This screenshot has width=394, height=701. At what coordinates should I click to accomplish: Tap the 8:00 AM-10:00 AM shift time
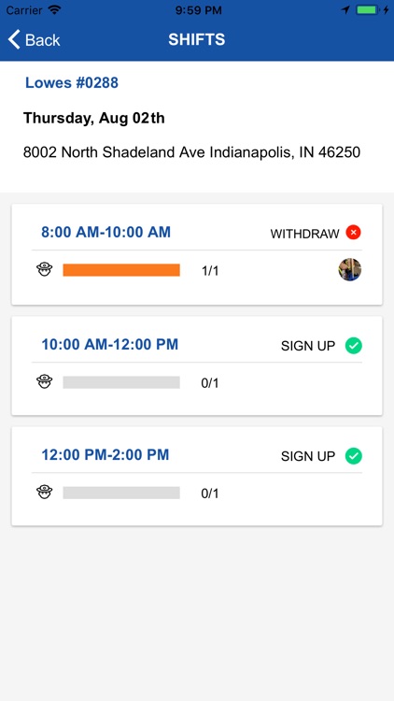[x=106, y=232]
